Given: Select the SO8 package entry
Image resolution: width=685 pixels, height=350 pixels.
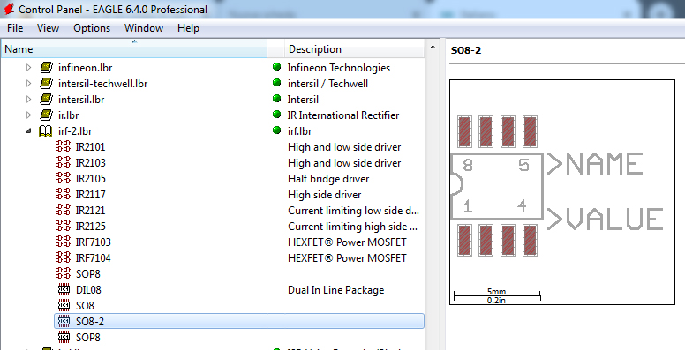Looking at the screenshot, I should [x=238, y=306].
